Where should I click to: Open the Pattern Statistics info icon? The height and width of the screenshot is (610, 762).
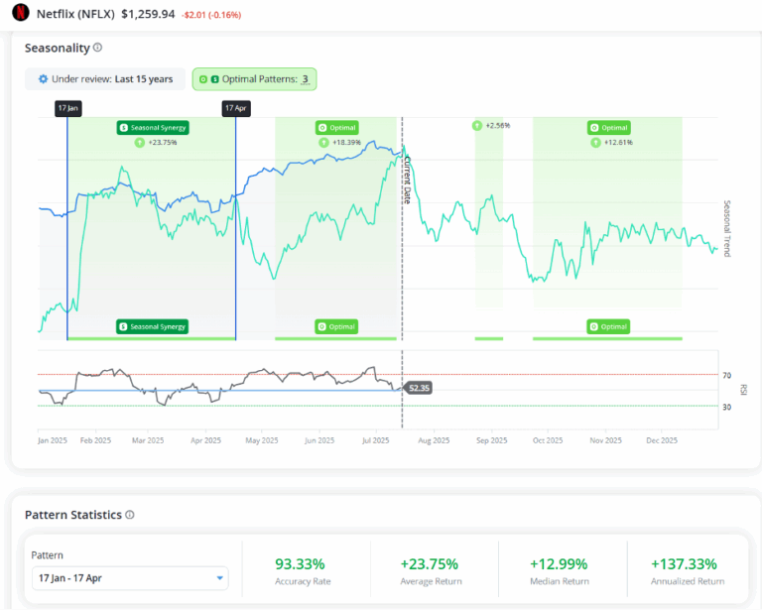130,515
